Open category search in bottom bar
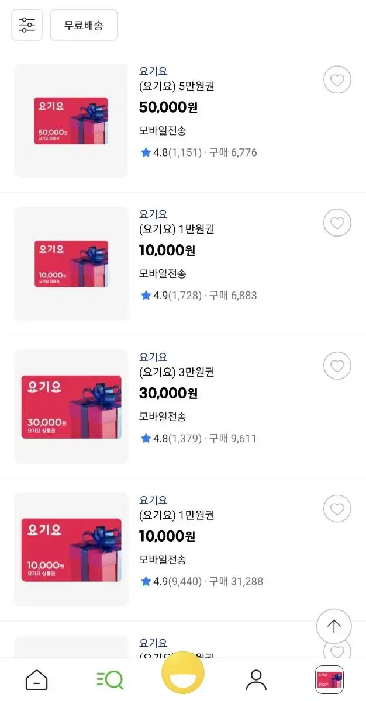The width and height of the screenshot is (366, 701). coord(110,680)
